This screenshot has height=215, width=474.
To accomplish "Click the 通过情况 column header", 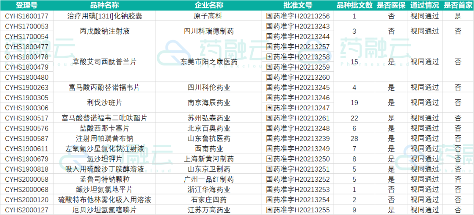I will [424, 5].
